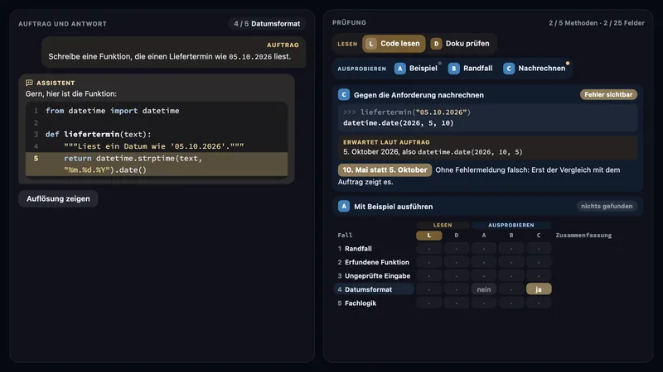The width and height of the screenshot is (663, 372).
Task: Click the datetime.date(2026, 5, 10) output
Action: [398, 123]
